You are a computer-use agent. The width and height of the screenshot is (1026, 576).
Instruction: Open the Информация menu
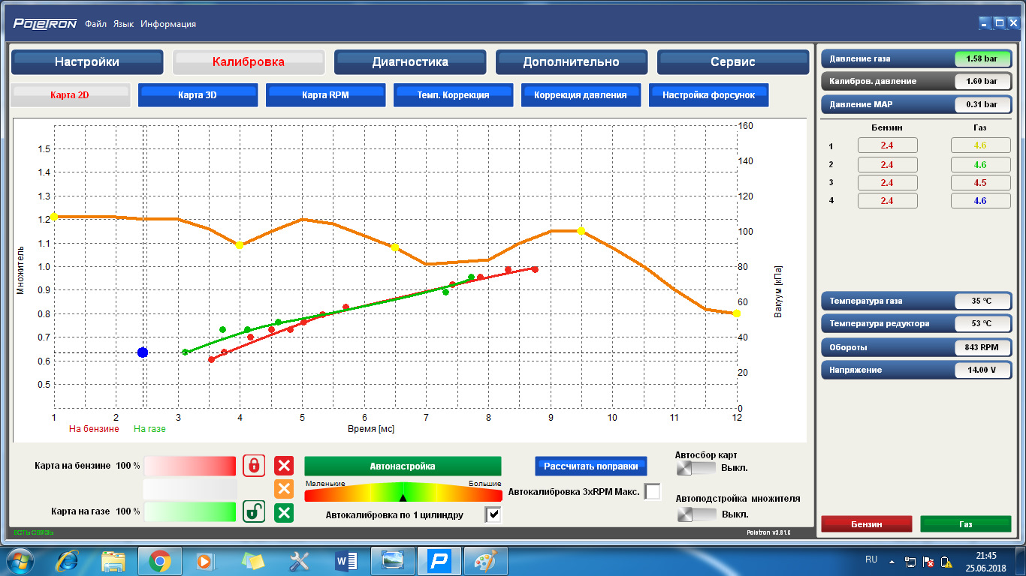click(x=168, y=24)
